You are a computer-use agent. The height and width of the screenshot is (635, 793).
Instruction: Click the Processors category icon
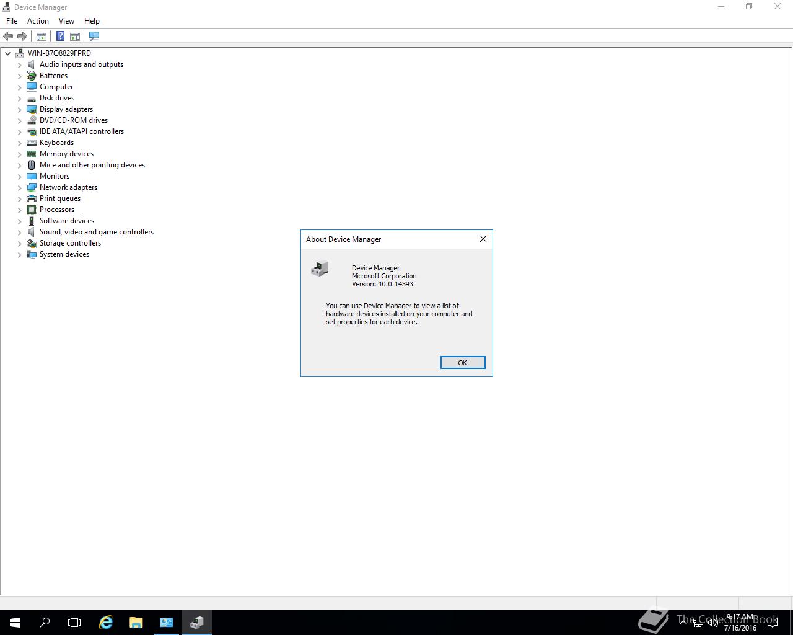tap(32, 210)
